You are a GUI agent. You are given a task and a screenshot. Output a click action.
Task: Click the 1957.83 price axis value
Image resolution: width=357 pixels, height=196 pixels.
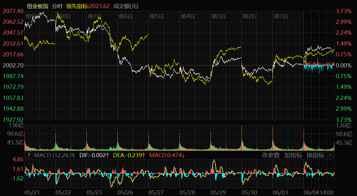click(x=13, y=98)
